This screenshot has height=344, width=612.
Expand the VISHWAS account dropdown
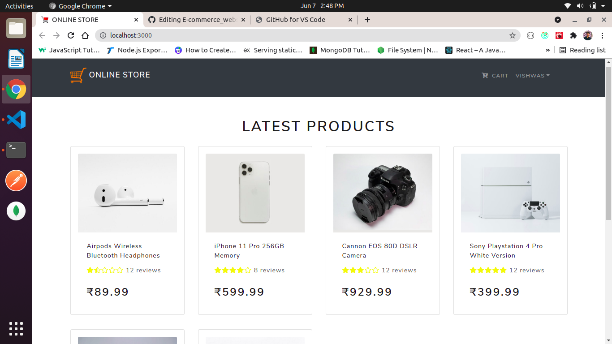[x=532, y=75]
